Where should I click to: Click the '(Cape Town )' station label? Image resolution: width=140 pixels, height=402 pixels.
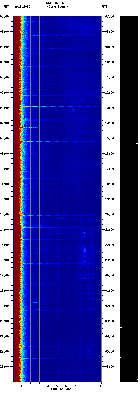(58, 7)
